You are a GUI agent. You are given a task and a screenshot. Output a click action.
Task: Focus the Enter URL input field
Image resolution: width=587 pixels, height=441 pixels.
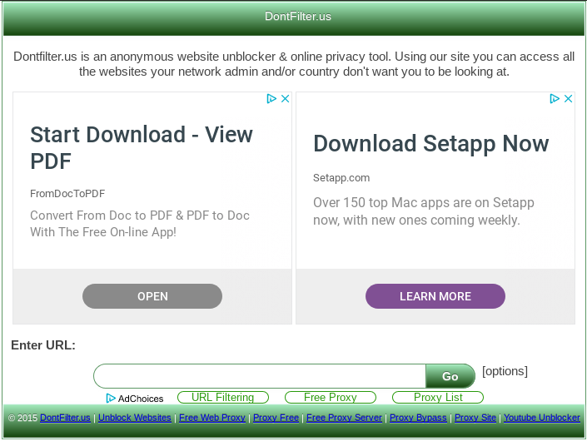pos(260,376)
